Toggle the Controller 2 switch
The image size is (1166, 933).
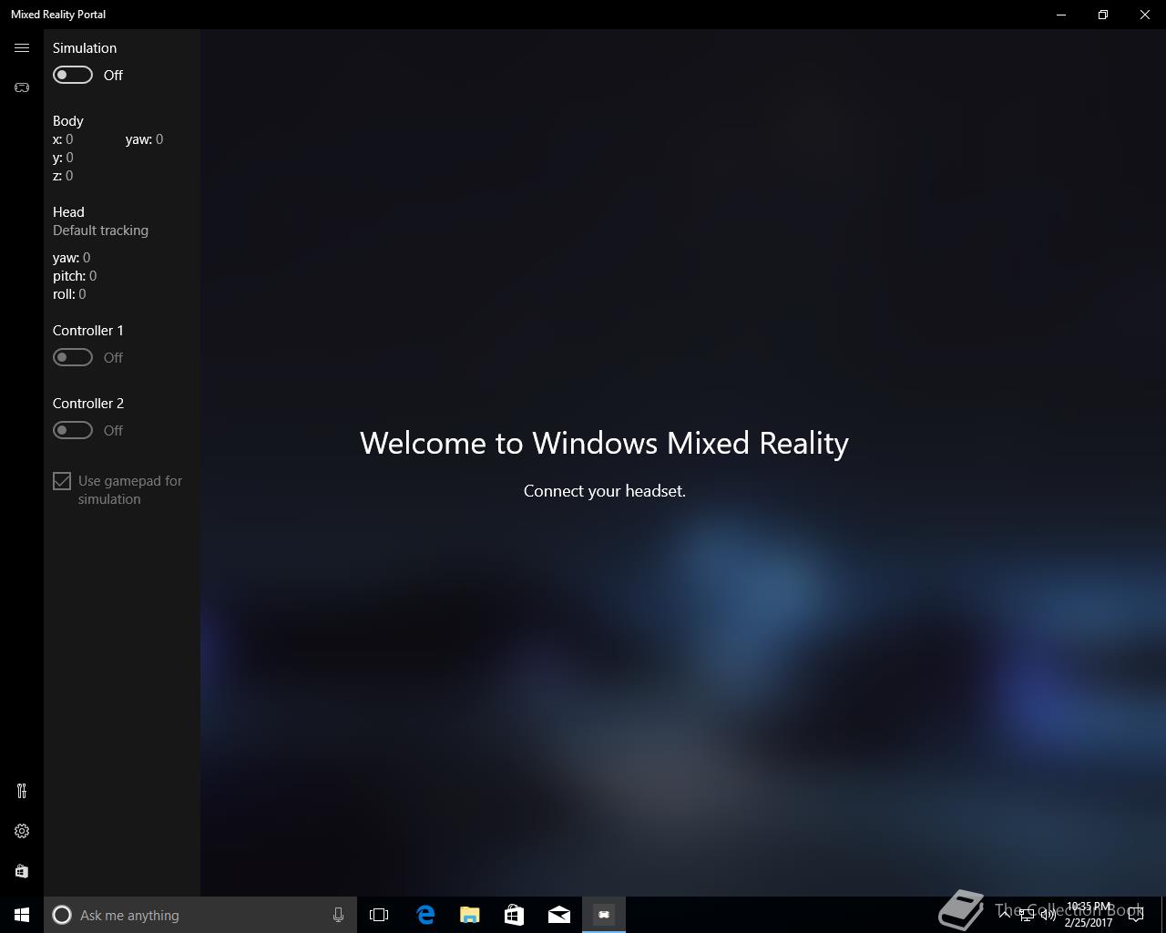tap(73, 430)
